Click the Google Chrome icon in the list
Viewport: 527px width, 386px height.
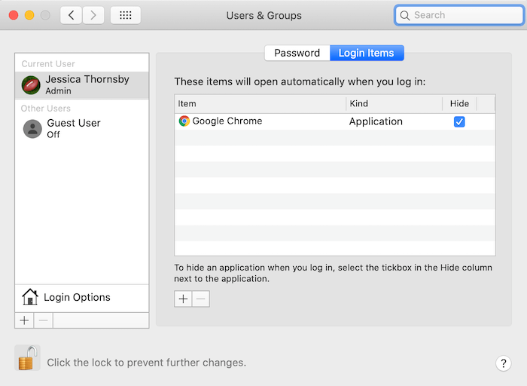click(184, 121)
